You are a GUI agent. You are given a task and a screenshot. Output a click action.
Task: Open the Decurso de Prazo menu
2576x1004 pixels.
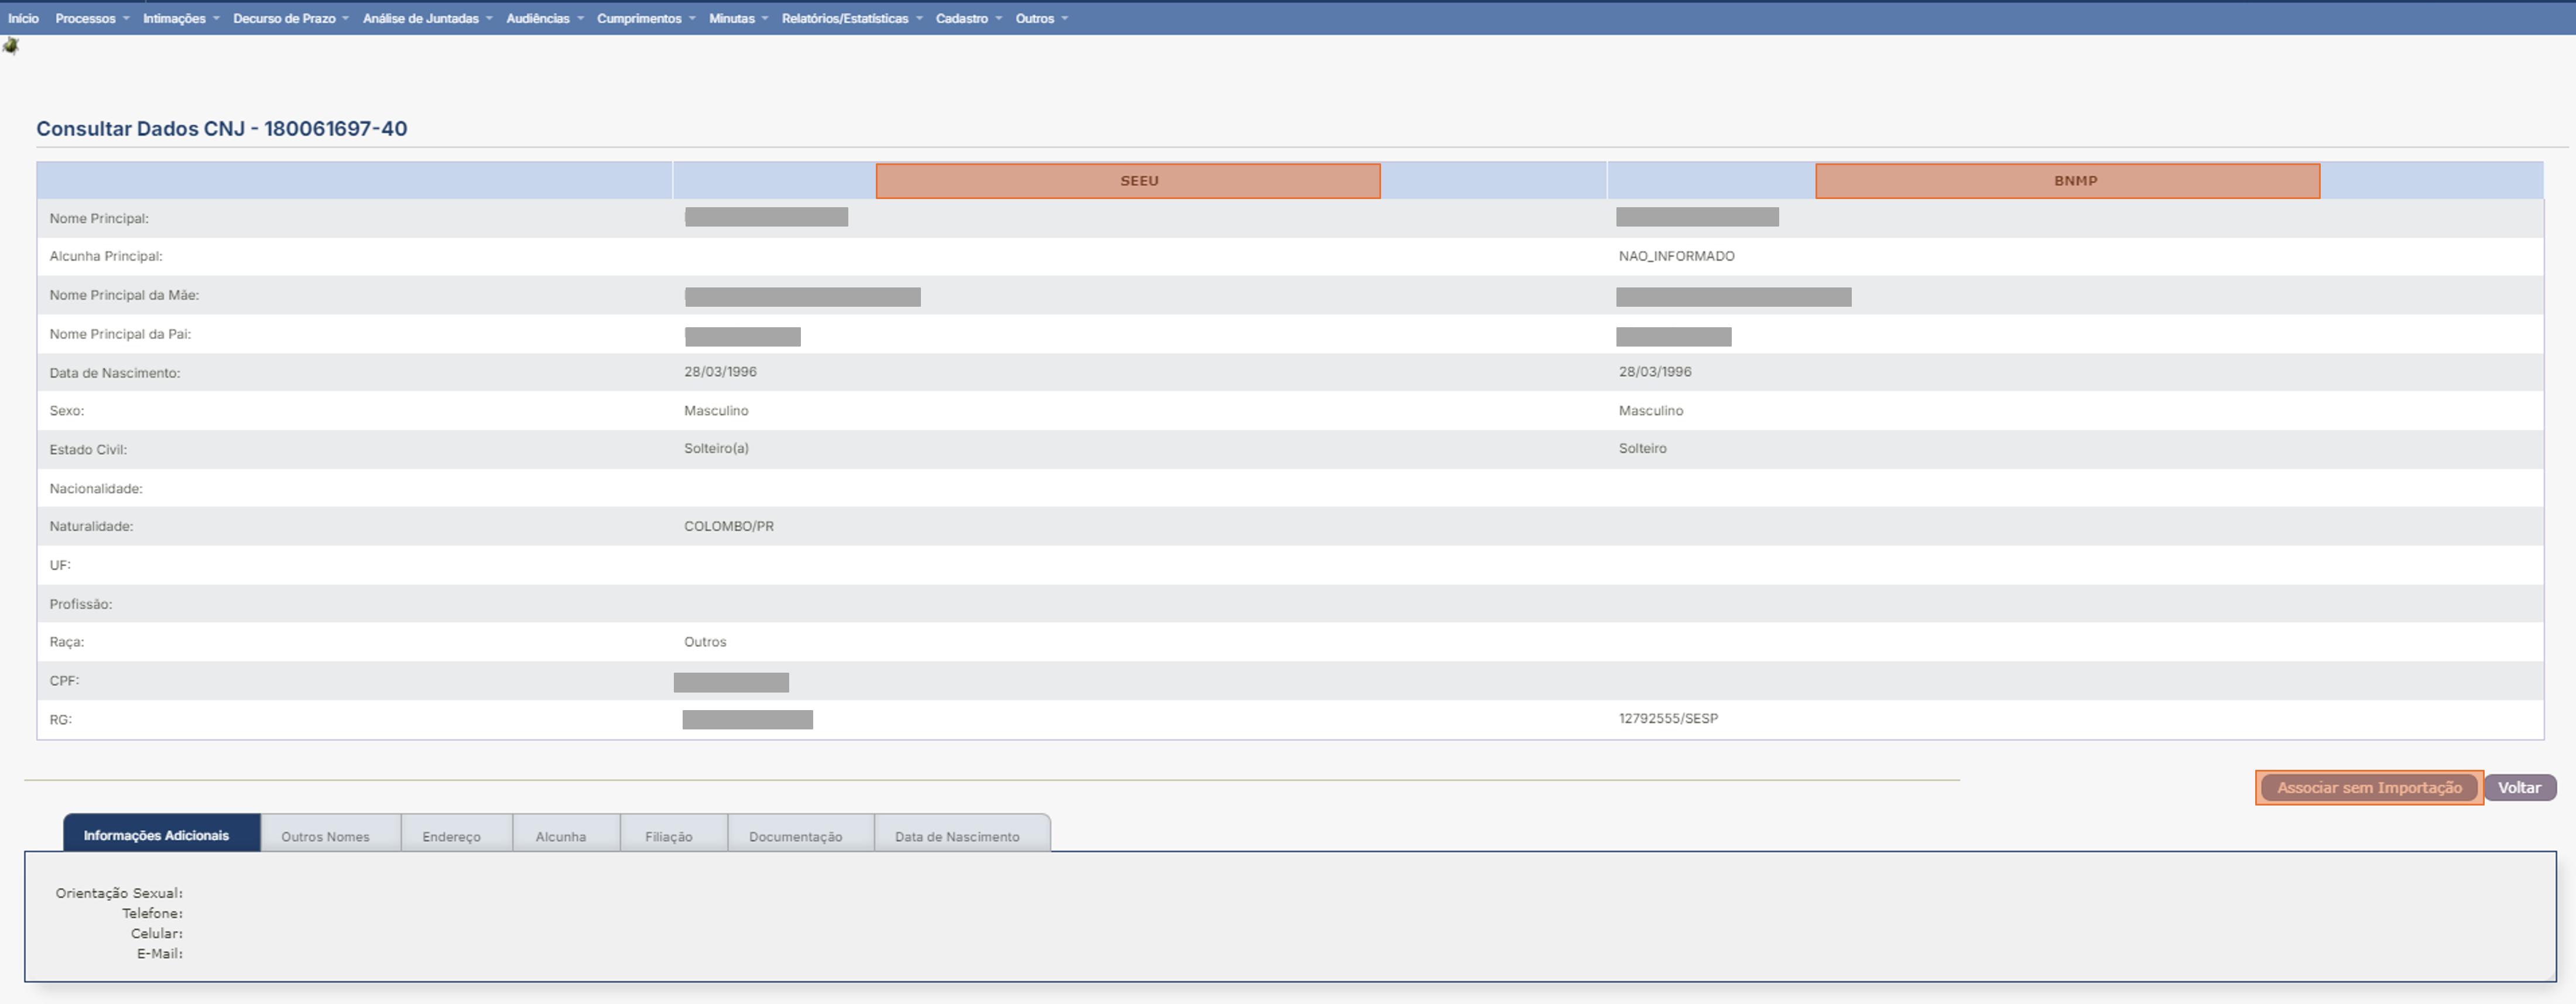point(291,18)
